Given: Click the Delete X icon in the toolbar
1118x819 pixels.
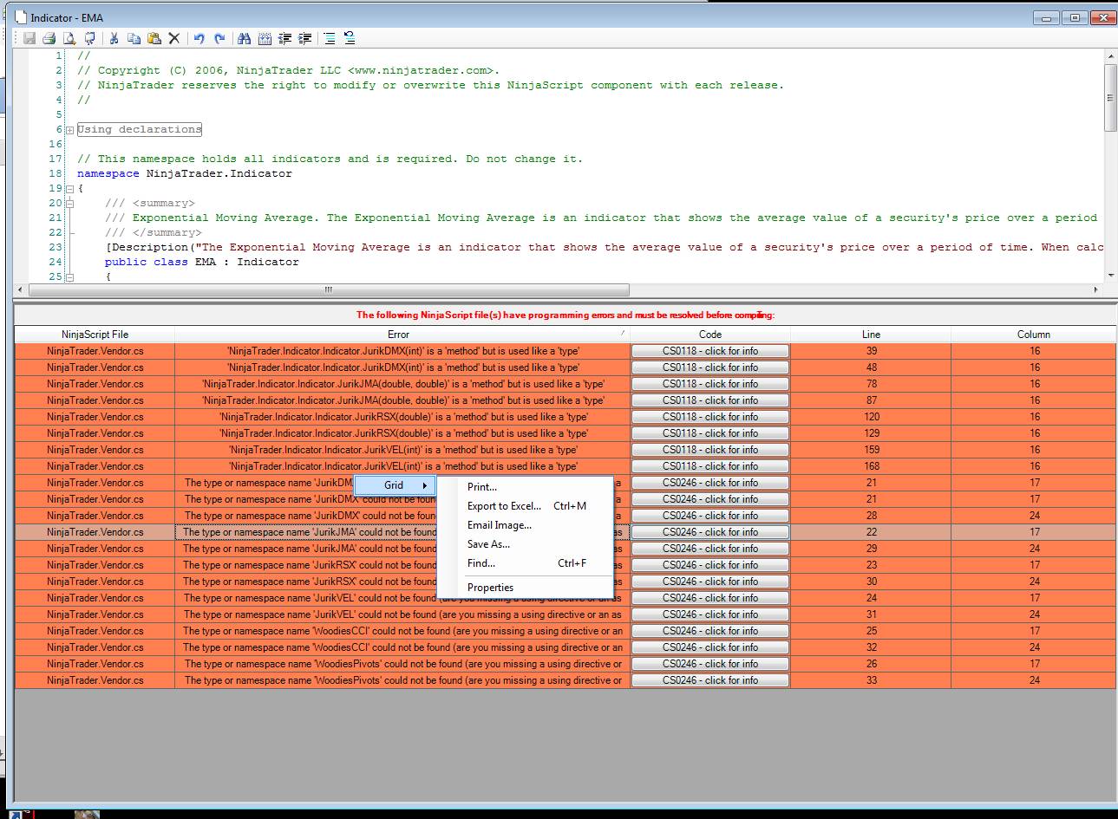Looking at the screenshot, I should click(x=173, y=38).
